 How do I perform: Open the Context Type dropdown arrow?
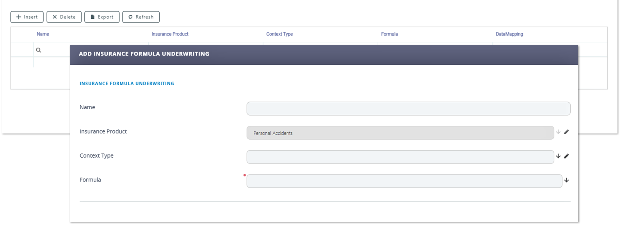click(x=558, y=156)
